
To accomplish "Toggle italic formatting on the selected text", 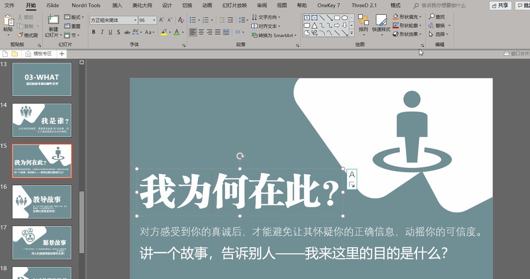I will pos(102,32).
